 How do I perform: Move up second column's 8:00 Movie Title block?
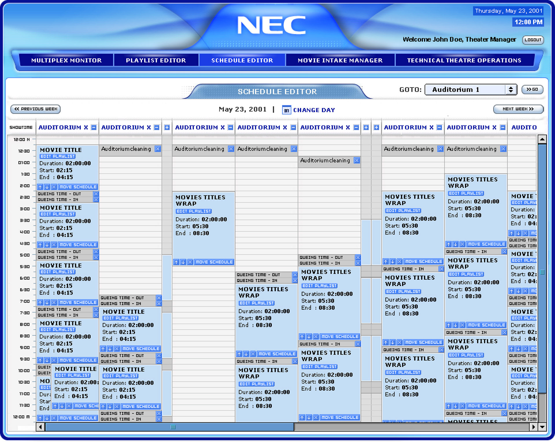click(103, 349)
